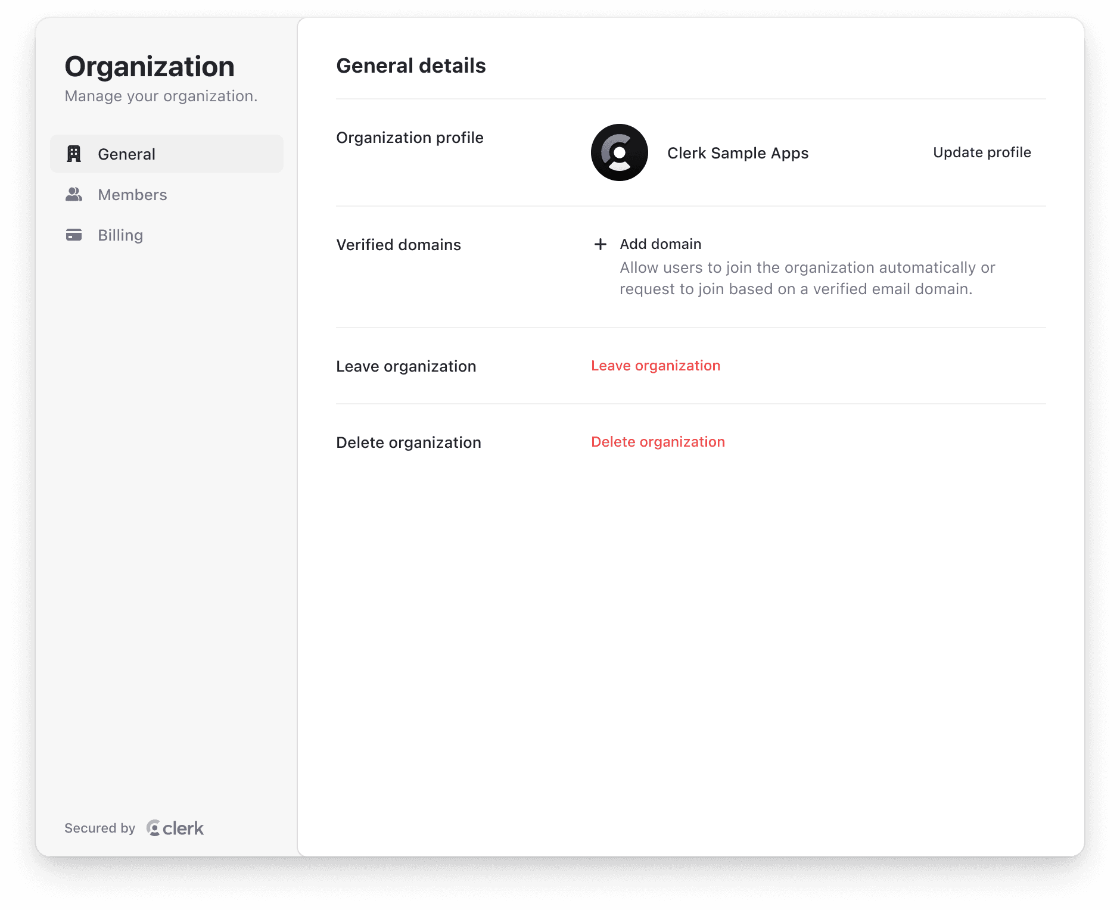Click the Members people icon
Image resolution: width=1120 pixels, height=910 pixels.
pyautogui.click(x=74, y=194)
